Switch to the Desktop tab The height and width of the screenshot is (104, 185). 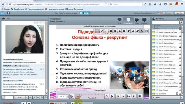[x=144, y=21]
